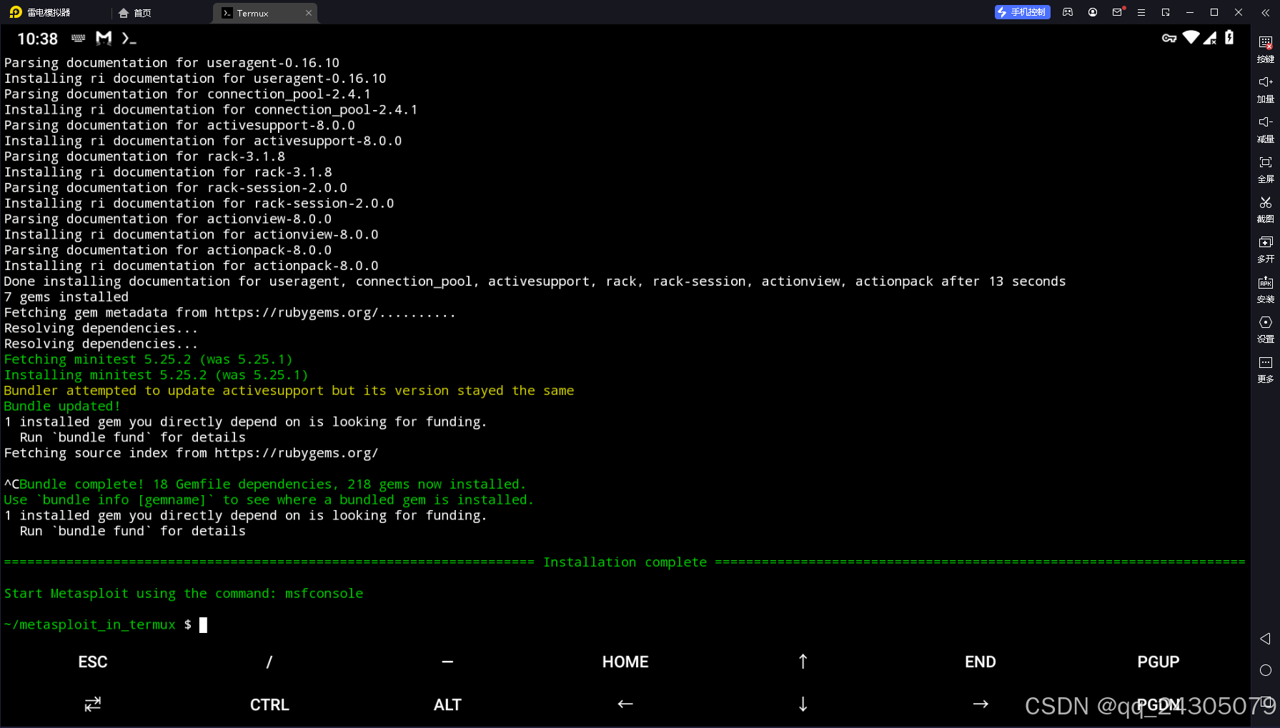
Task: Tap the up arrow extra key
Action: (x=803, y=662)
